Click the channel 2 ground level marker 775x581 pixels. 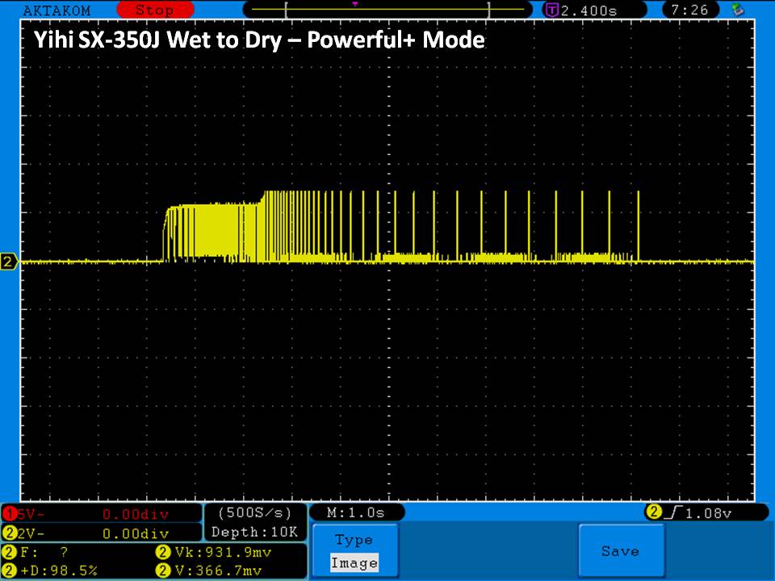click(x=10, y=262)
